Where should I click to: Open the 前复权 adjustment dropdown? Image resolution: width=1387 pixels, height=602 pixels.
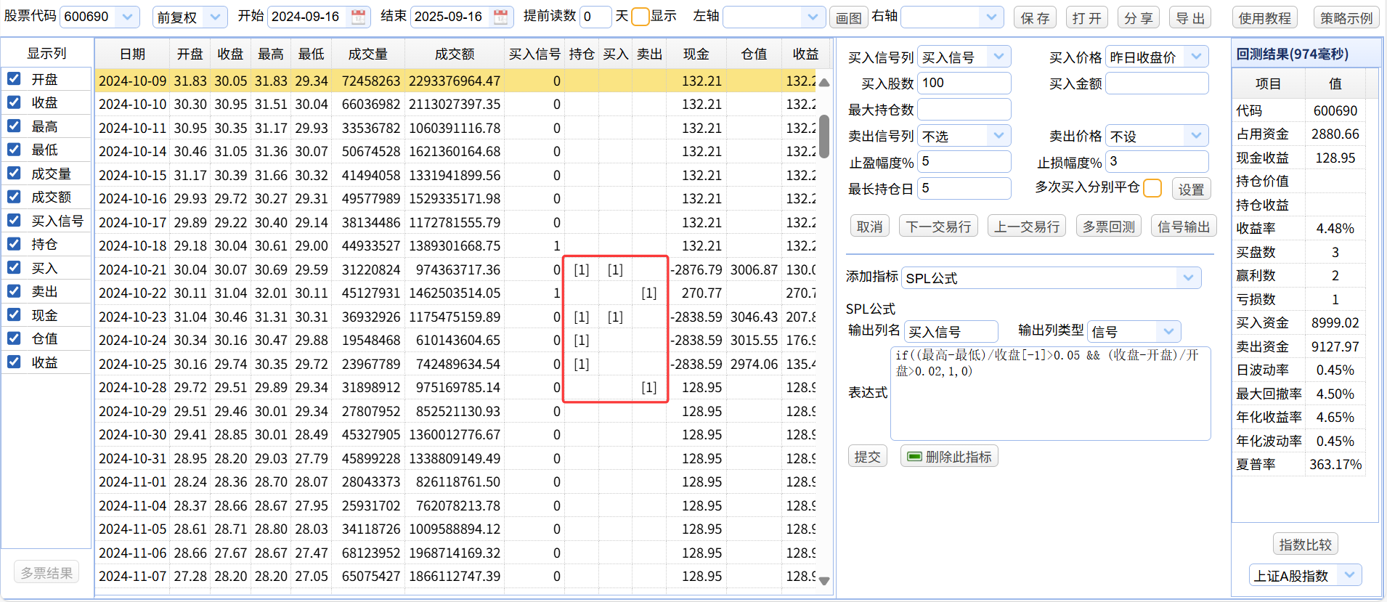(215, 17)
